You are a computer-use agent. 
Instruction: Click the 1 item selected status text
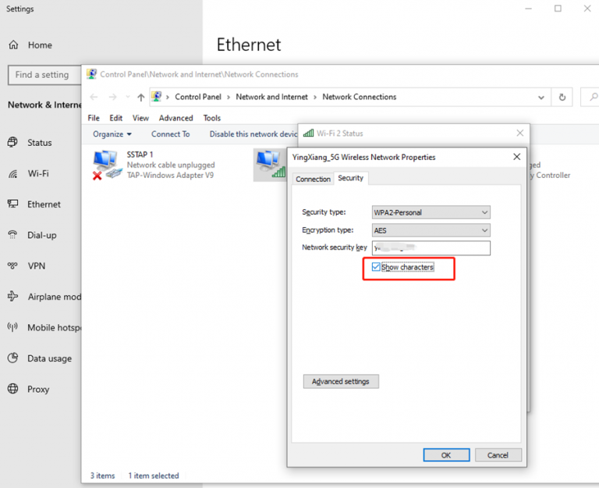153,476
